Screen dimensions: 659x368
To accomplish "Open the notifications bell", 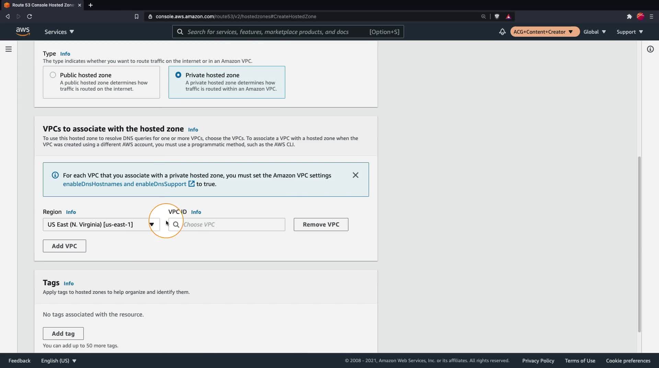I will point(502,32).
